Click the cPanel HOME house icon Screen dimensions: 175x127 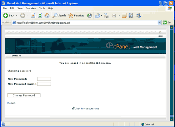click(160, 32)
